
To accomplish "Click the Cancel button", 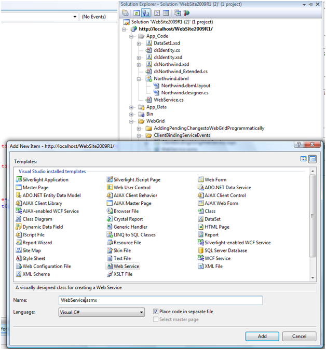I will click(x=299, y=336).
